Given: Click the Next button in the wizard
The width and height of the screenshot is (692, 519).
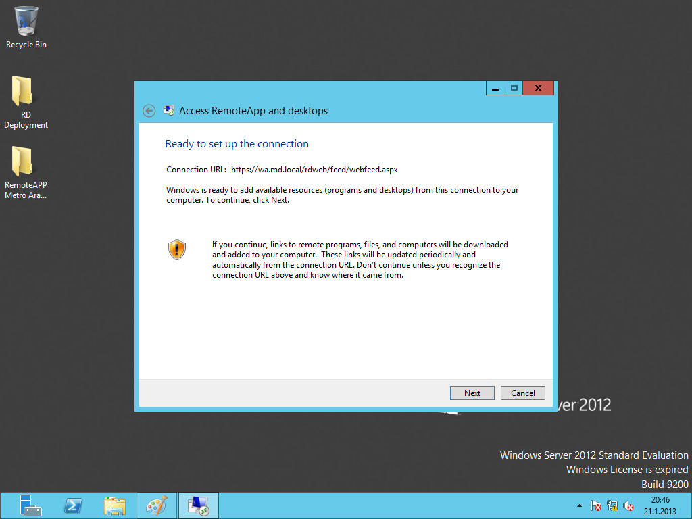Looking at the screenshot, I should pos(472,393).
